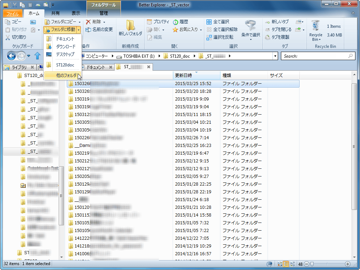Open the address bar history dropdown
This screenshot has width=360, height=270.
click(275, 56)
